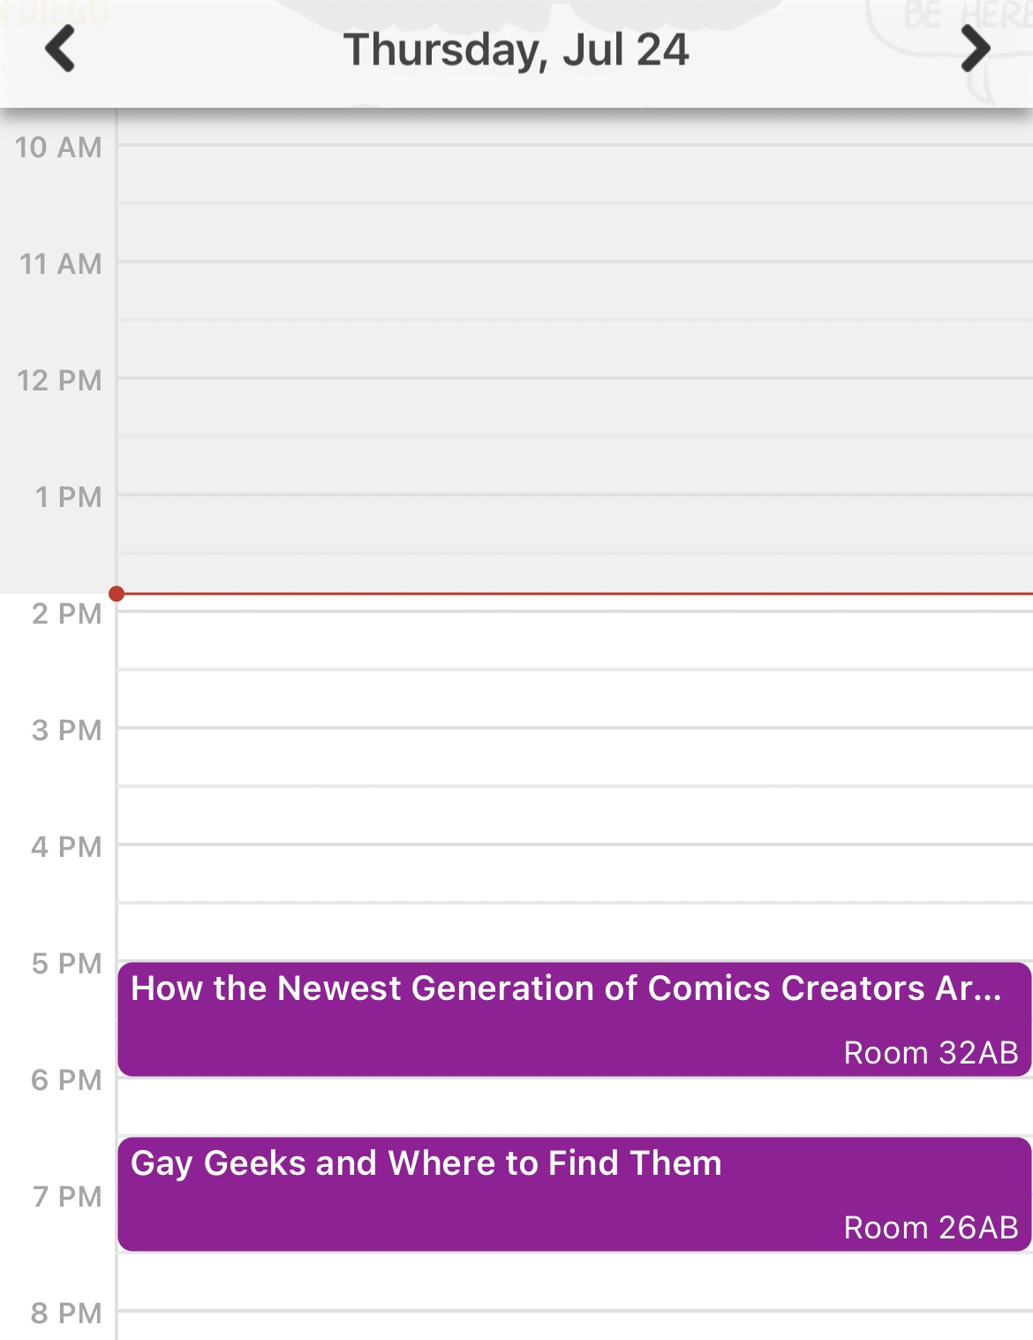Image resolution: width=1033 pixels, height=1340 pixels.
Task: Tap Room 32AB location label
Action: point(931,1052)
